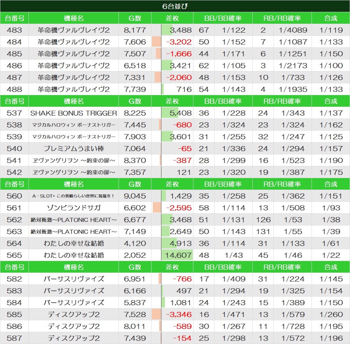The width and height of the screenshot is (350, 344).
Task: Select machine number 538 cell
Action: coord(14,125)
